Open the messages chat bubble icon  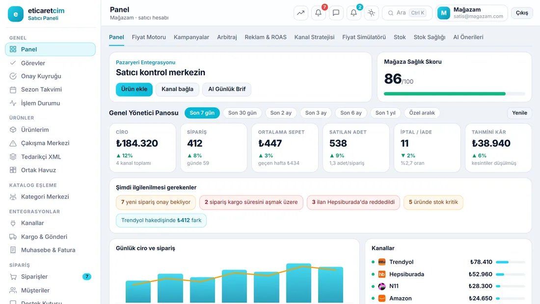336,13
